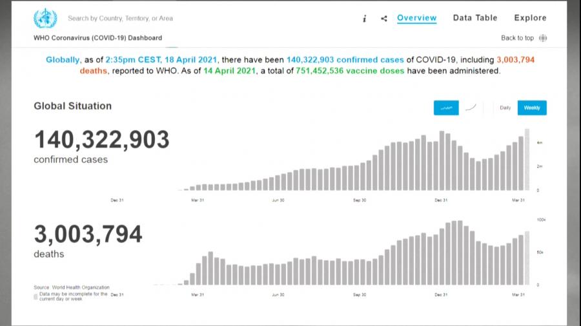Screen dimensions: 581x326
Task: Click WHO Coronavirus (COVID-19) Dashboard title
Action: click(97, 38)
